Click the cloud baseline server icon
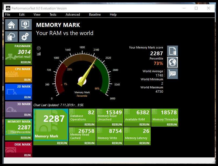 [11, 37]
